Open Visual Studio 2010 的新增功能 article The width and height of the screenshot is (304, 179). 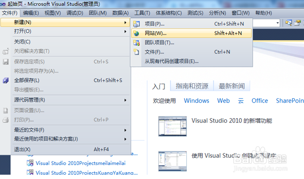232,121
